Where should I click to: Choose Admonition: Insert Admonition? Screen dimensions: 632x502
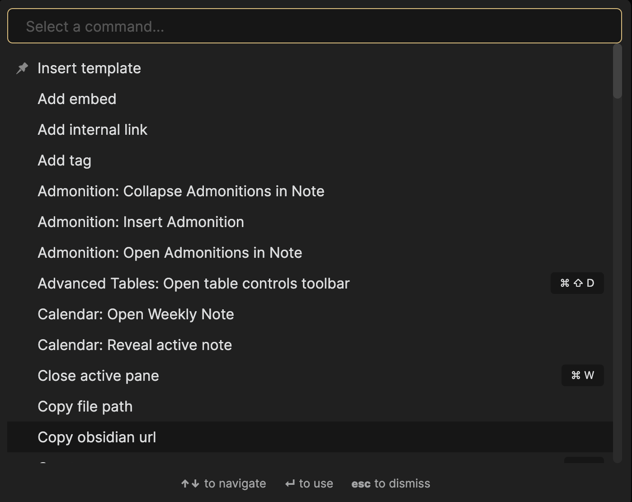click(310, 222)
